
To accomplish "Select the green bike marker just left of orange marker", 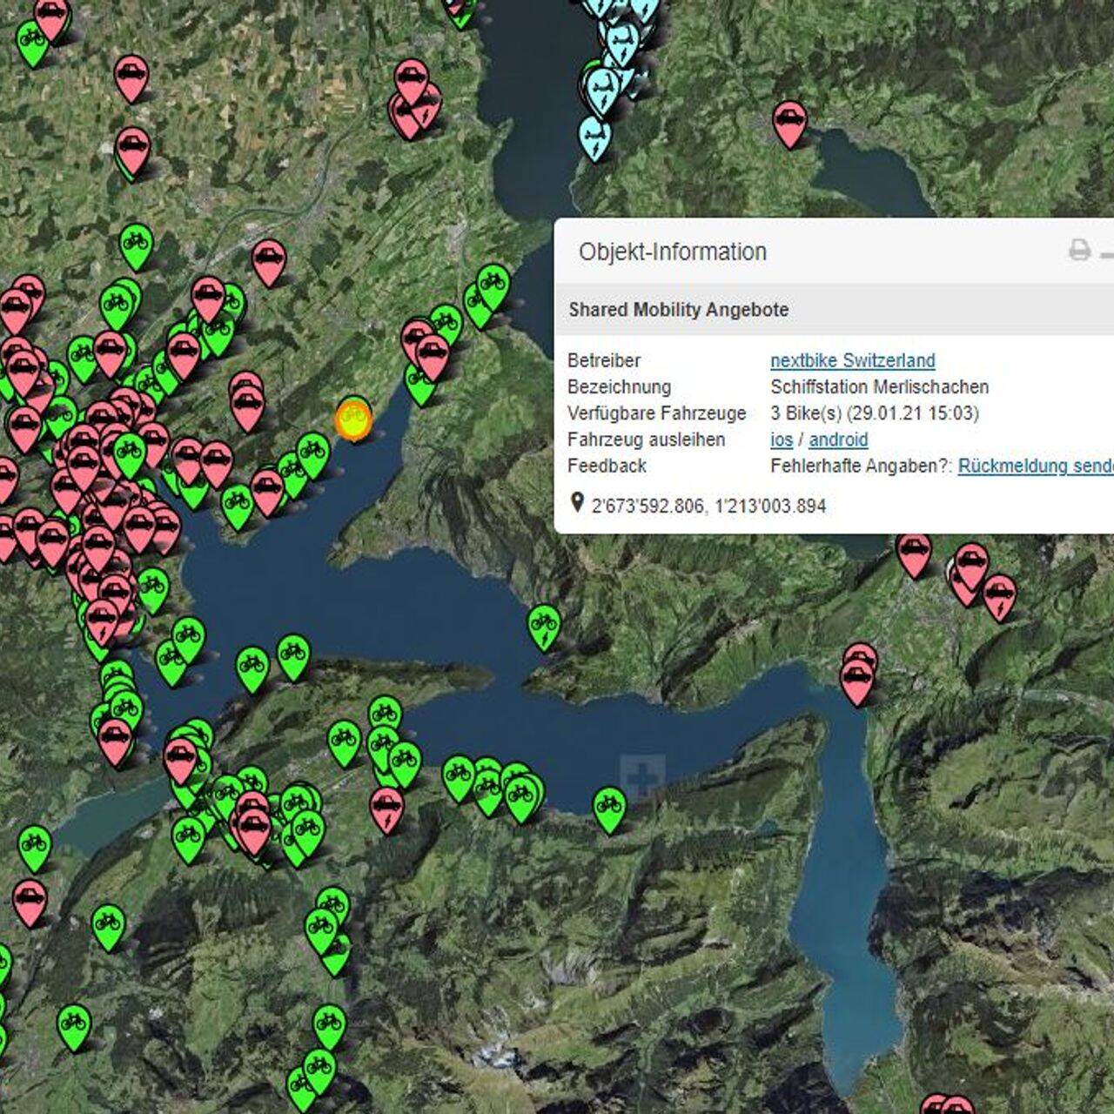I will [312, 456].
